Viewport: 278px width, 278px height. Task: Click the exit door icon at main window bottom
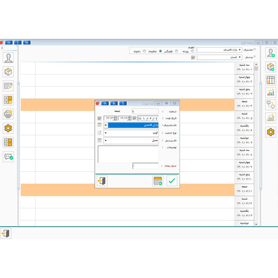pyautogui.click(x=6, y=234)
